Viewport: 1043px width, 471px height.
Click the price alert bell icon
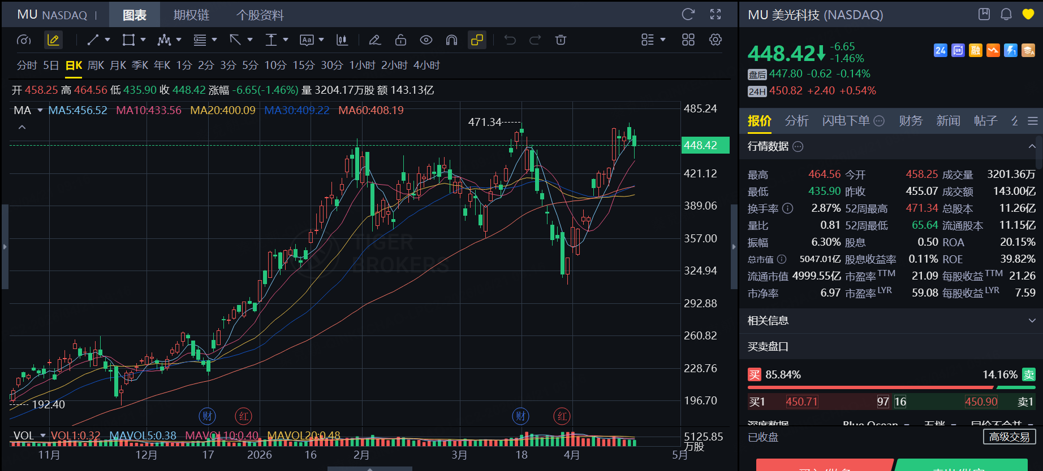point(1006,15)
